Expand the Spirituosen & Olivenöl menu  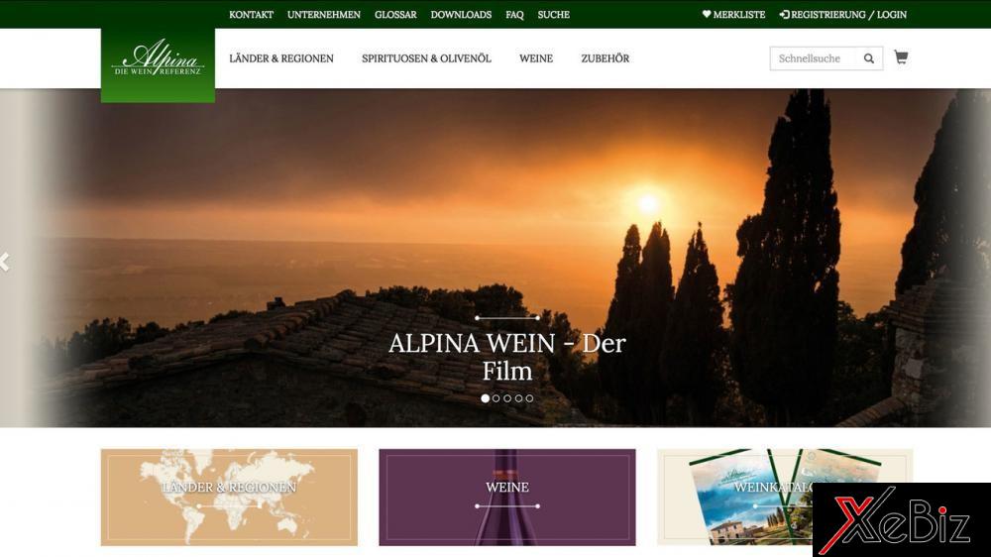click(426, 58)
